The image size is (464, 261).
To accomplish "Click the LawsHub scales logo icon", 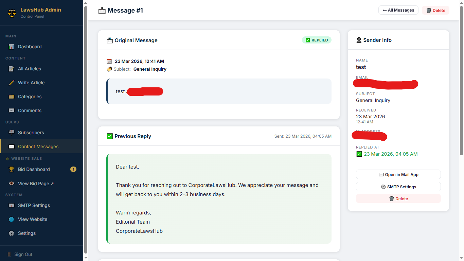I will (12, 13).
